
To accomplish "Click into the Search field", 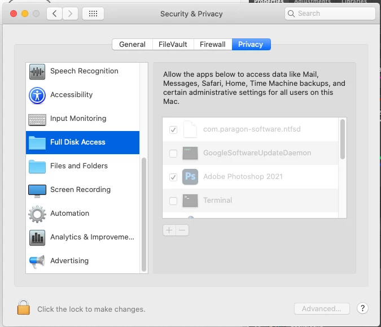I will (x=330, y=14).
